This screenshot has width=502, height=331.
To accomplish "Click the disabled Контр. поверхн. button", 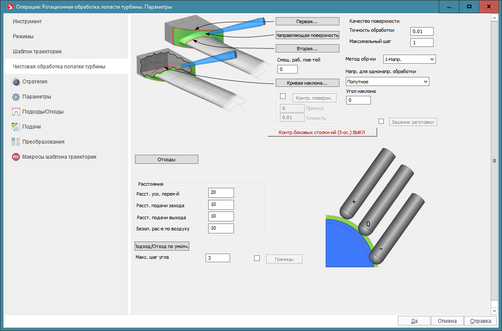I will pos(314,98).
